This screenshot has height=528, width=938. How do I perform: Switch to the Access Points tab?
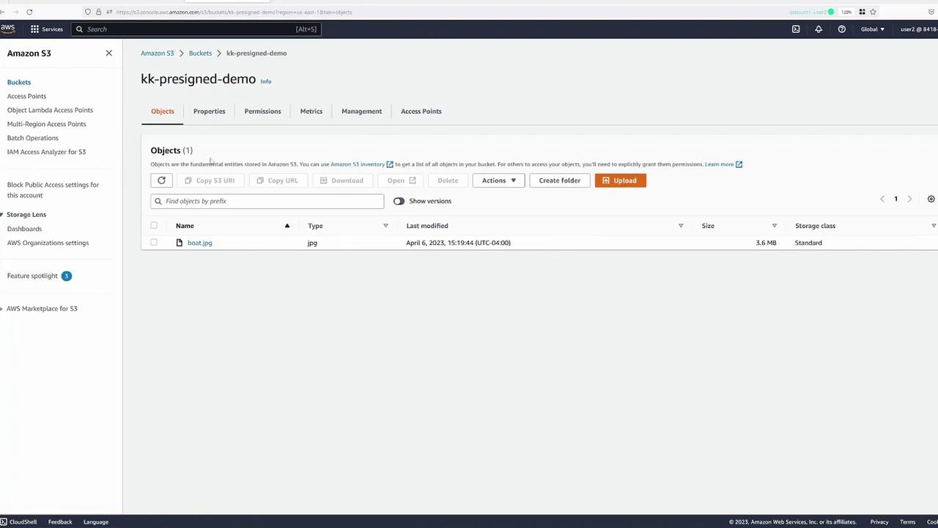point(421,111)
